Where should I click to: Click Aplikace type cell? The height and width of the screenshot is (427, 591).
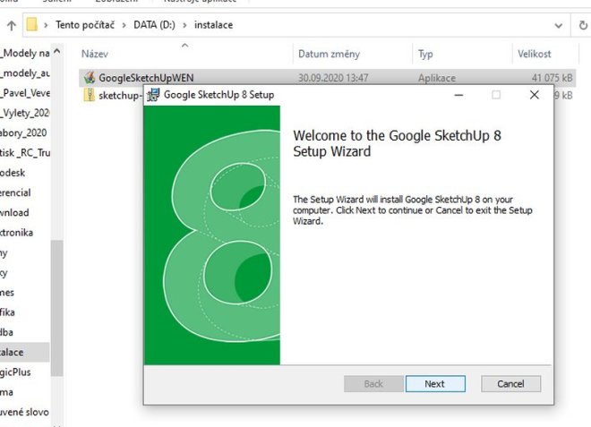[436, 78]
